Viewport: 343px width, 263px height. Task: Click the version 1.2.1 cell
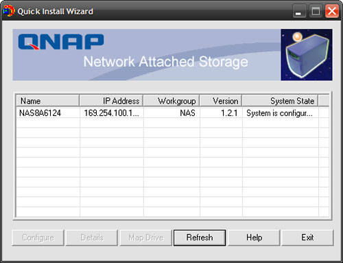click(x=221, y=113)
